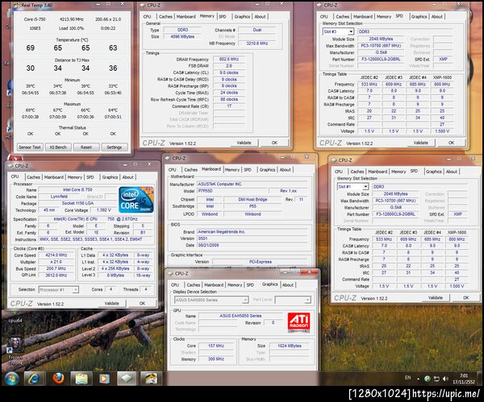Click the Core Voltage value 1.392 V

(103, 210)
